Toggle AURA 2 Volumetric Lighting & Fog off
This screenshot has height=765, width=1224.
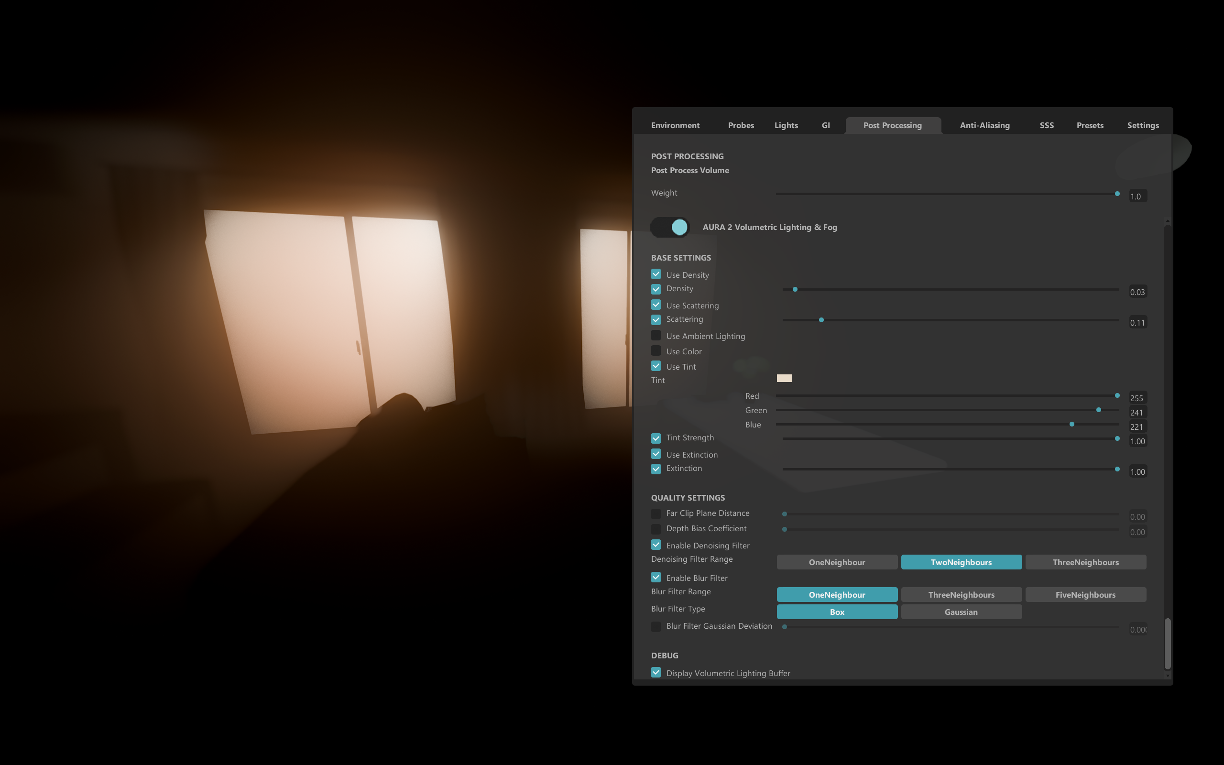click(x=670, y=227)
